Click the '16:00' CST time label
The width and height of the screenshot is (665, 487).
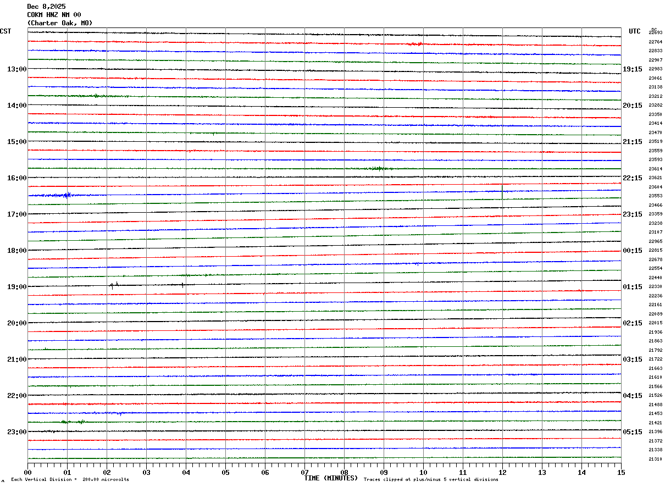[16, 178]
